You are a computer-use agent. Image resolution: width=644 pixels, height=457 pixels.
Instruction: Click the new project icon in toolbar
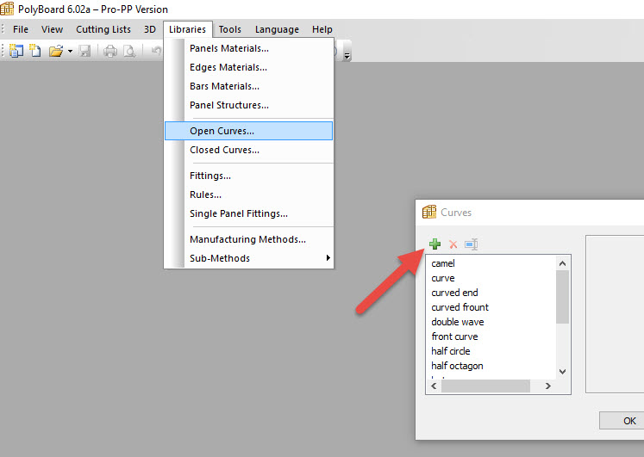tap(16, 51)
